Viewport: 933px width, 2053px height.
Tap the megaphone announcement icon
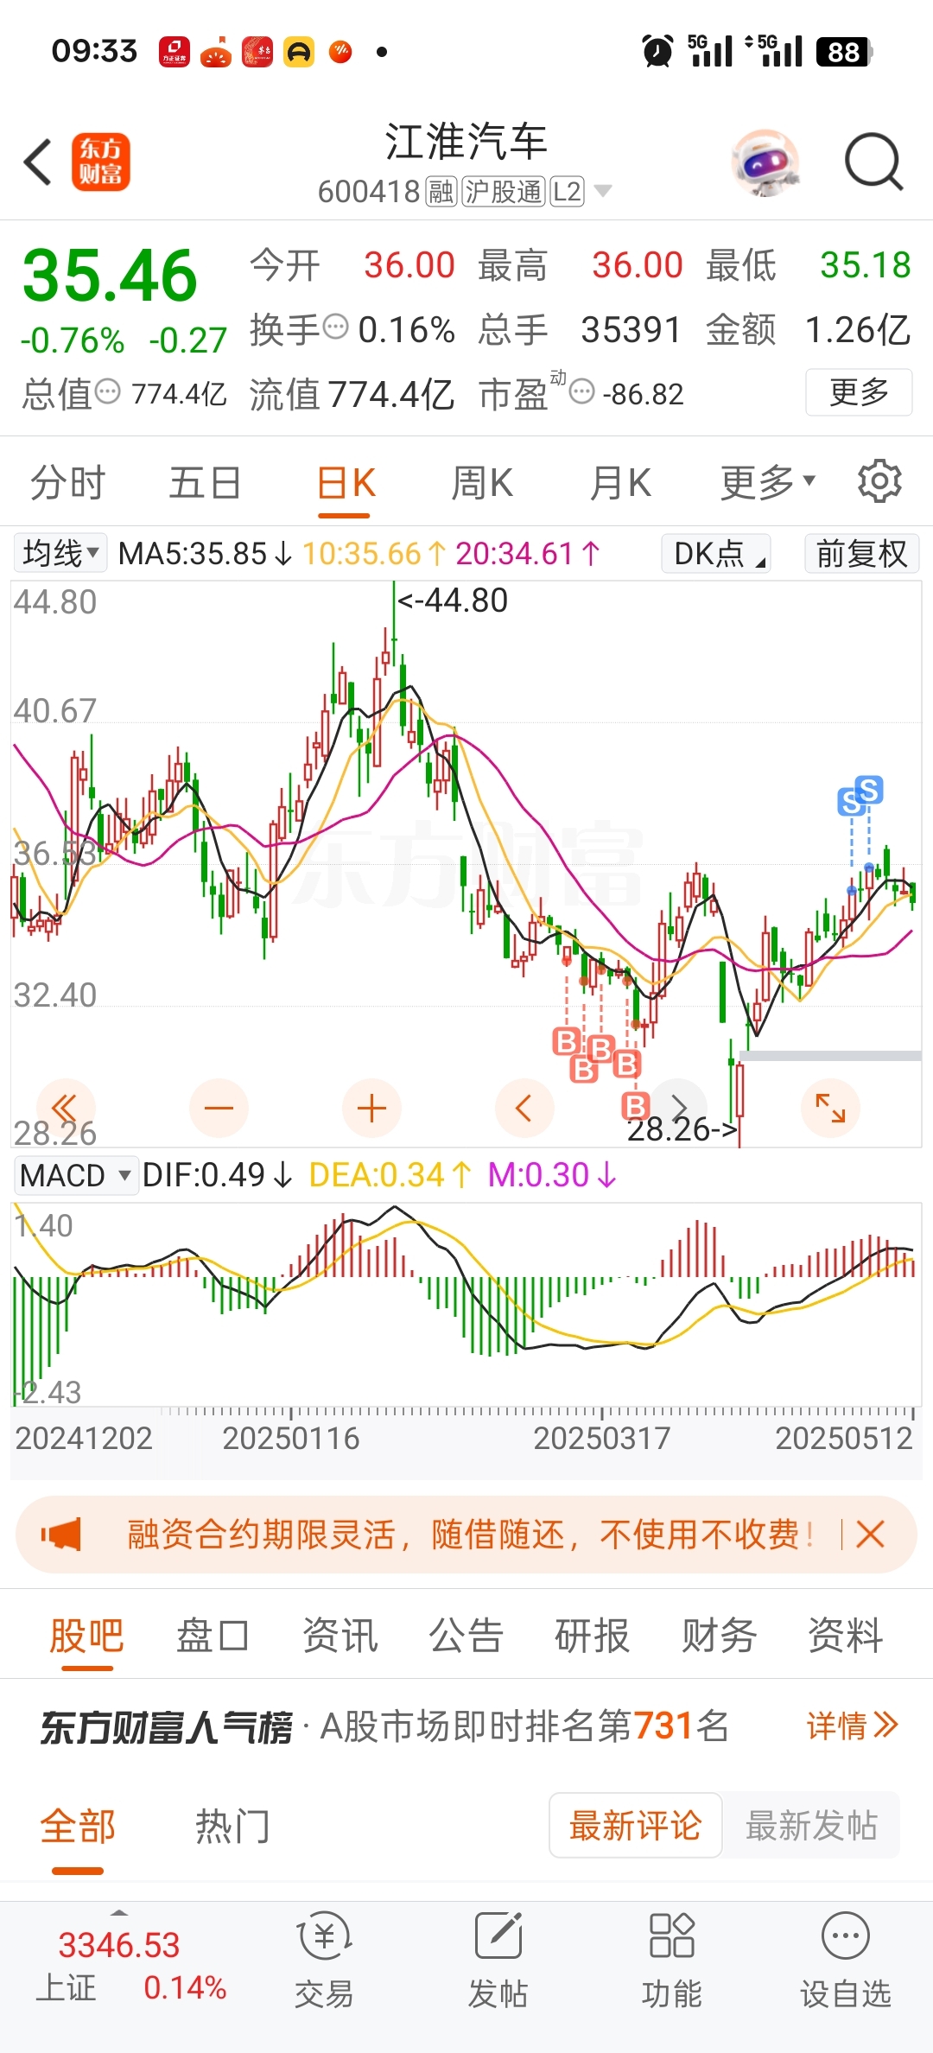click(x=61, y=1535)
